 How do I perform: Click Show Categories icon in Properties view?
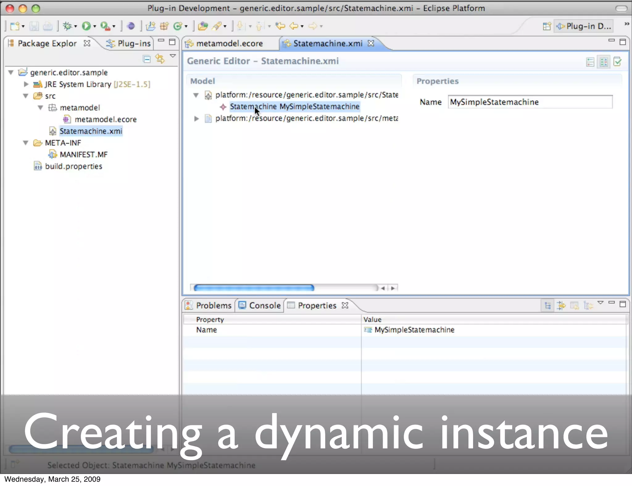(548, 306)
